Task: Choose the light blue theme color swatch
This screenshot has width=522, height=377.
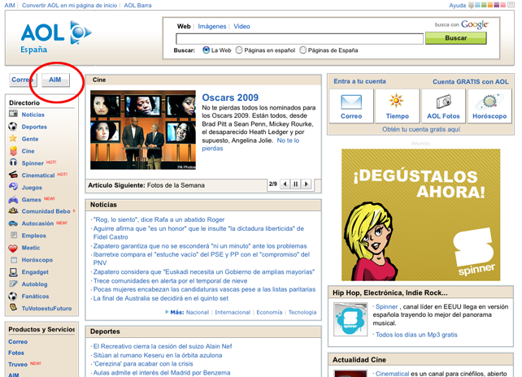Action: click(x=477, y=5)
